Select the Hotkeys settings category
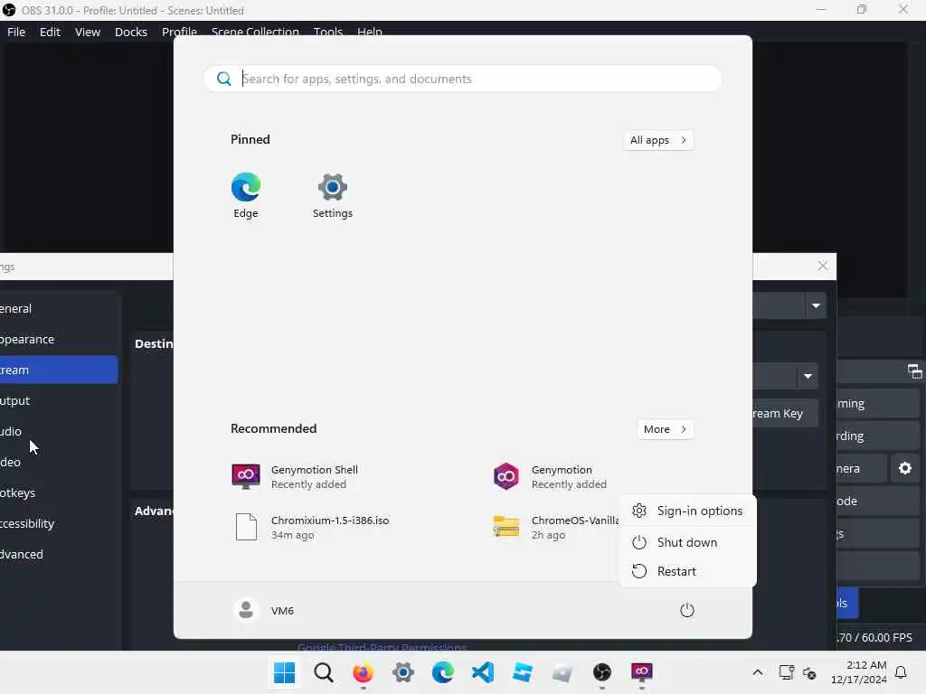This screenshot has width=926, height=694. coord(59,492)
